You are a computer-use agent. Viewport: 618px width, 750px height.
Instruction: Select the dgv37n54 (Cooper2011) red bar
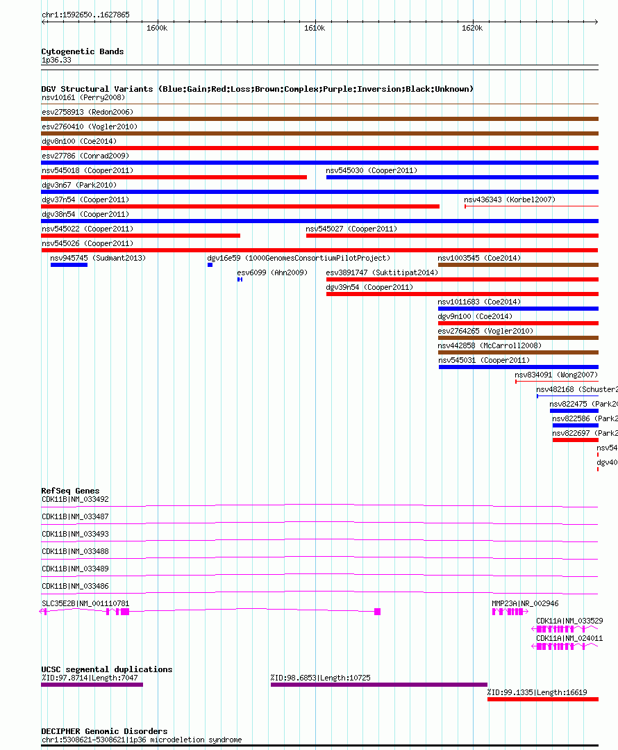pos(240,206)
